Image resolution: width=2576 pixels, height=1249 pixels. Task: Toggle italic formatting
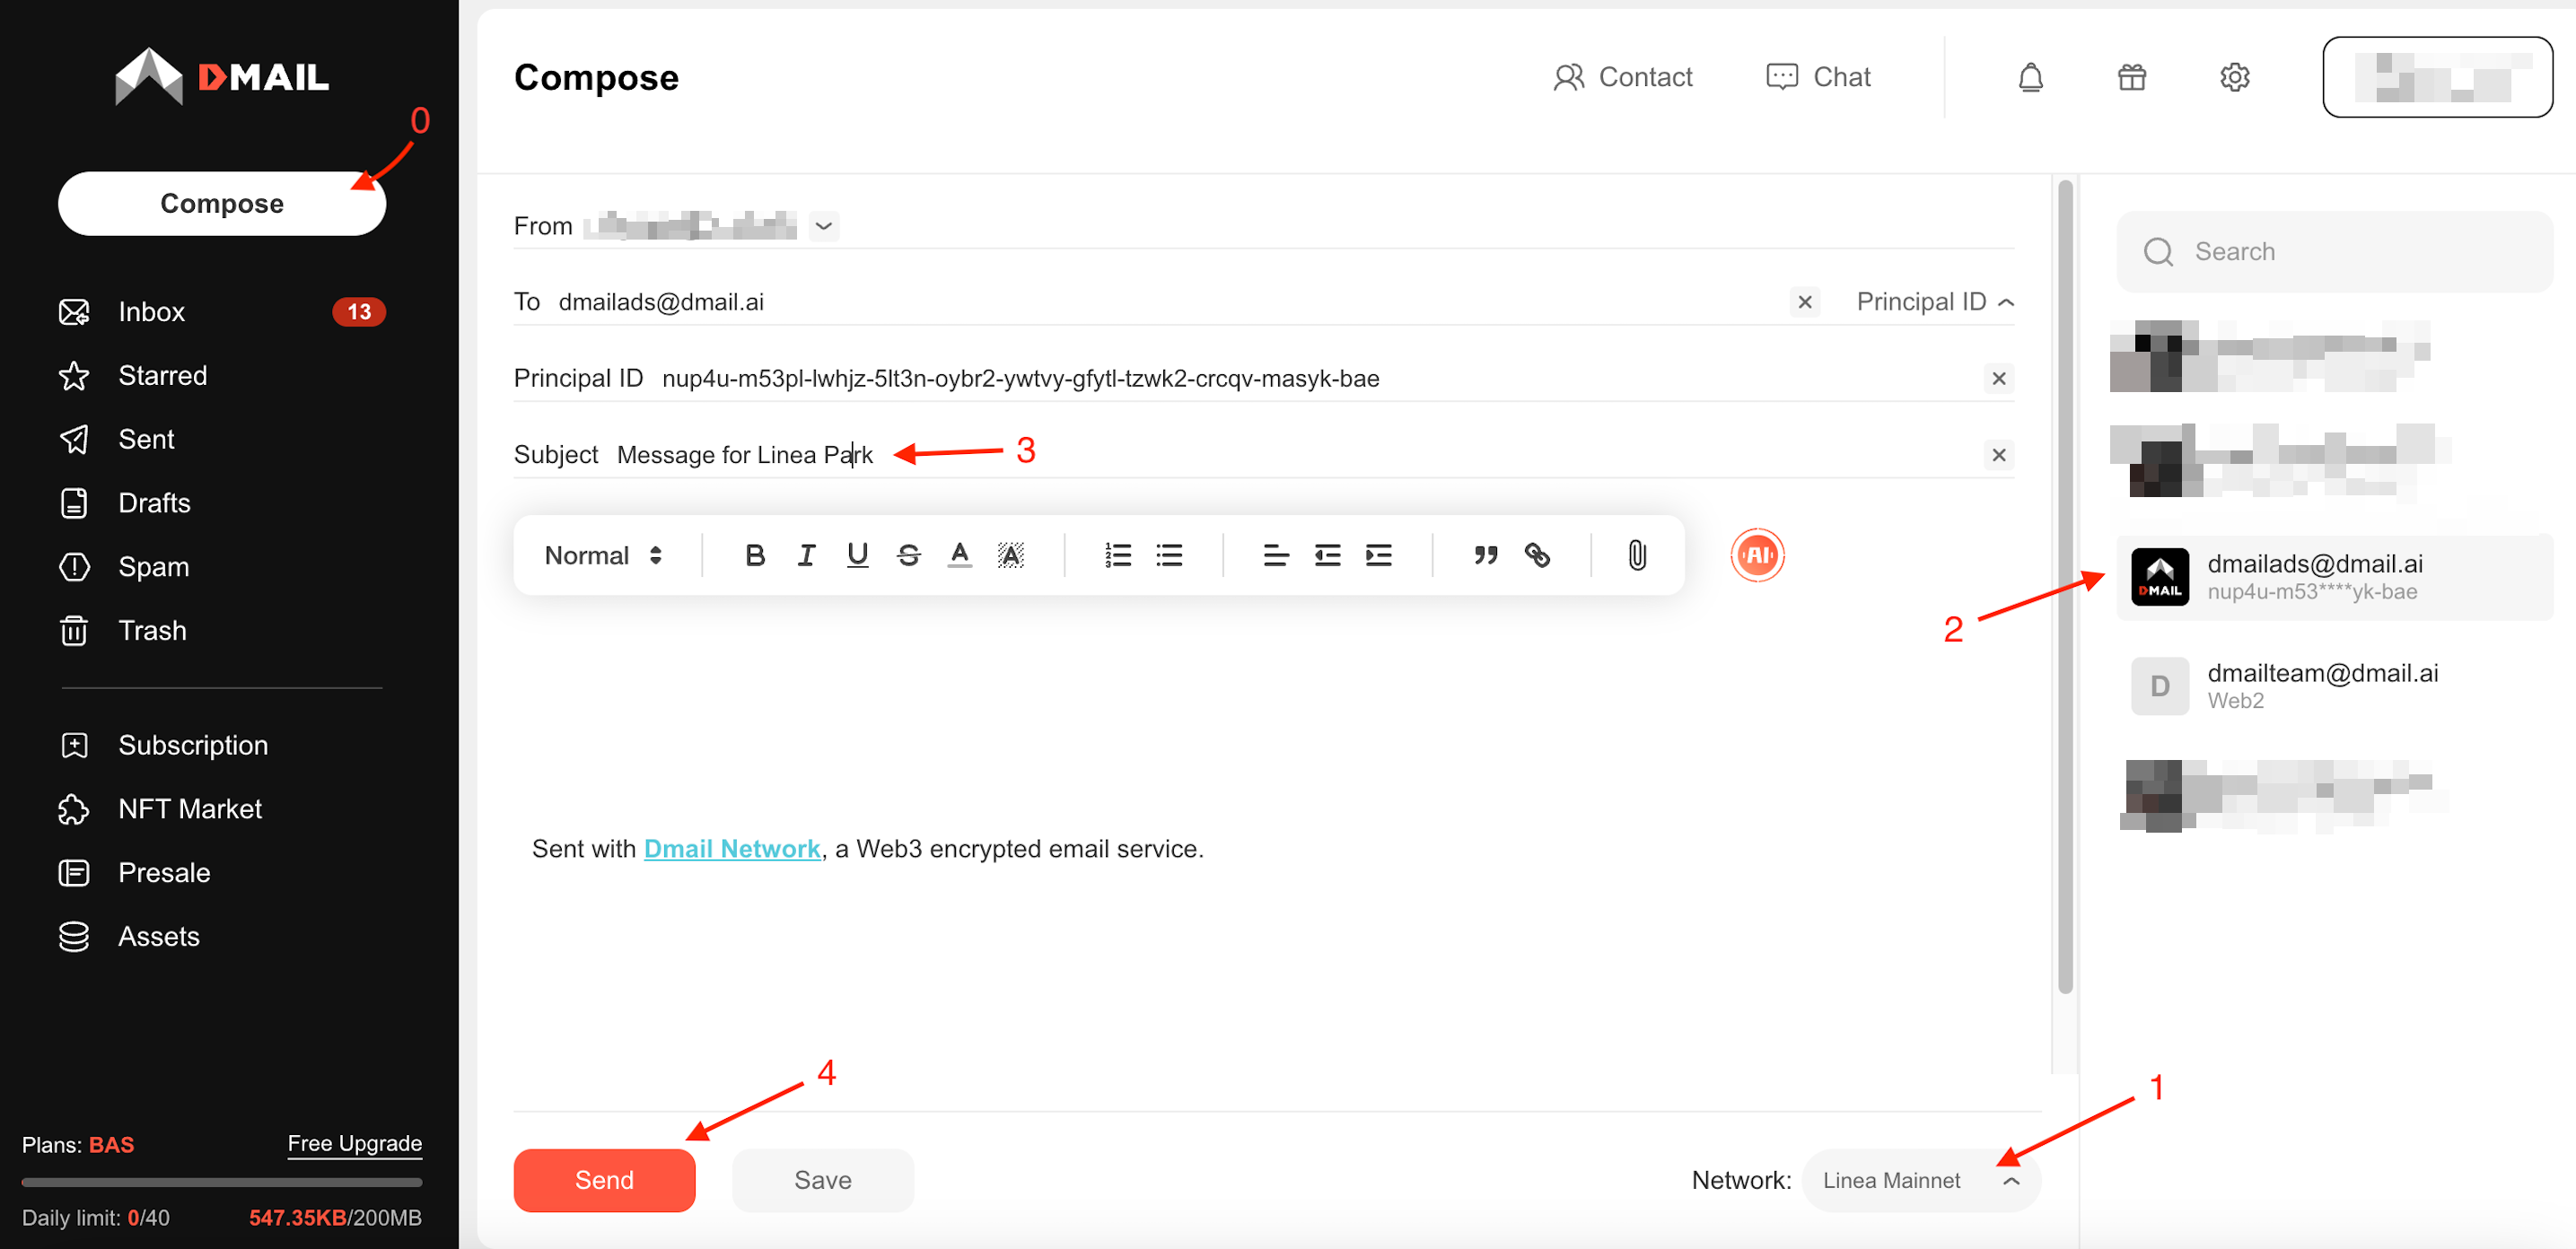tap(806, 555)
